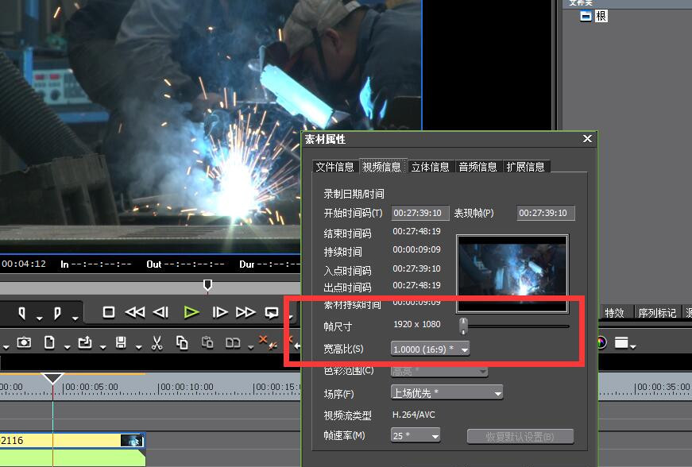Click the Save project icon

121,343
